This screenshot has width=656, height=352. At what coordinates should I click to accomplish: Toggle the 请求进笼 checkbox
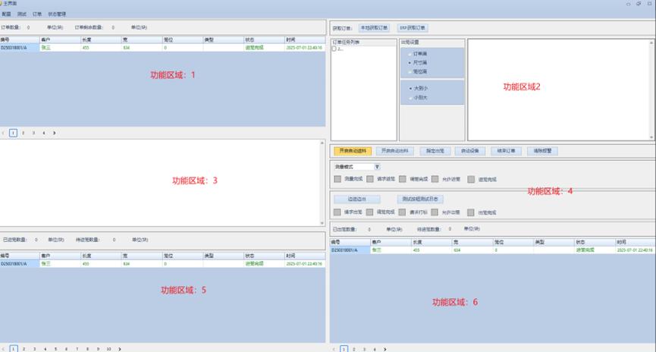point(370,179)
